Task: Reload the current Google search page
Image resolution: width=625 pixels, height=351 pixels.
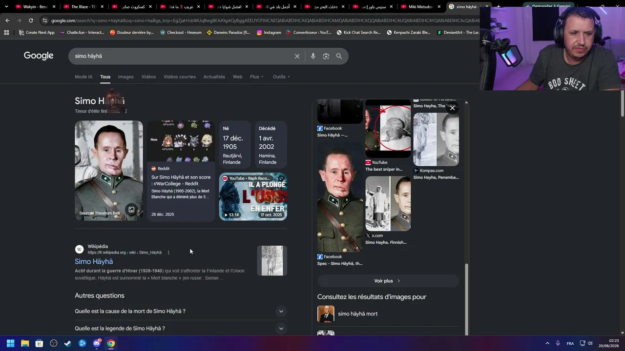Action: pyautogui.click(x=31, y=20)
